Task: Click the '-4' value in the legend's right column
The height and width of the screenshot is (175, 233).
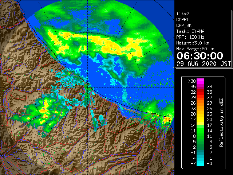Action: 209,163
